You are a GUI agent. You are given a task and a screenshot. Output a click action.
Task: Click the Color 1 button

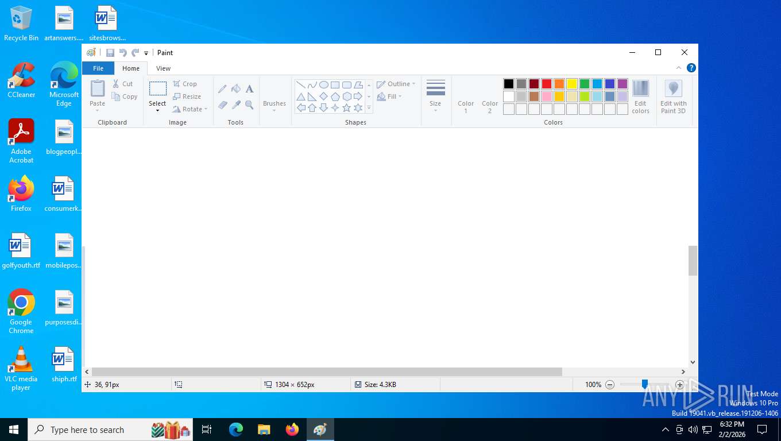pyautogui.click(x=466, y=96)
